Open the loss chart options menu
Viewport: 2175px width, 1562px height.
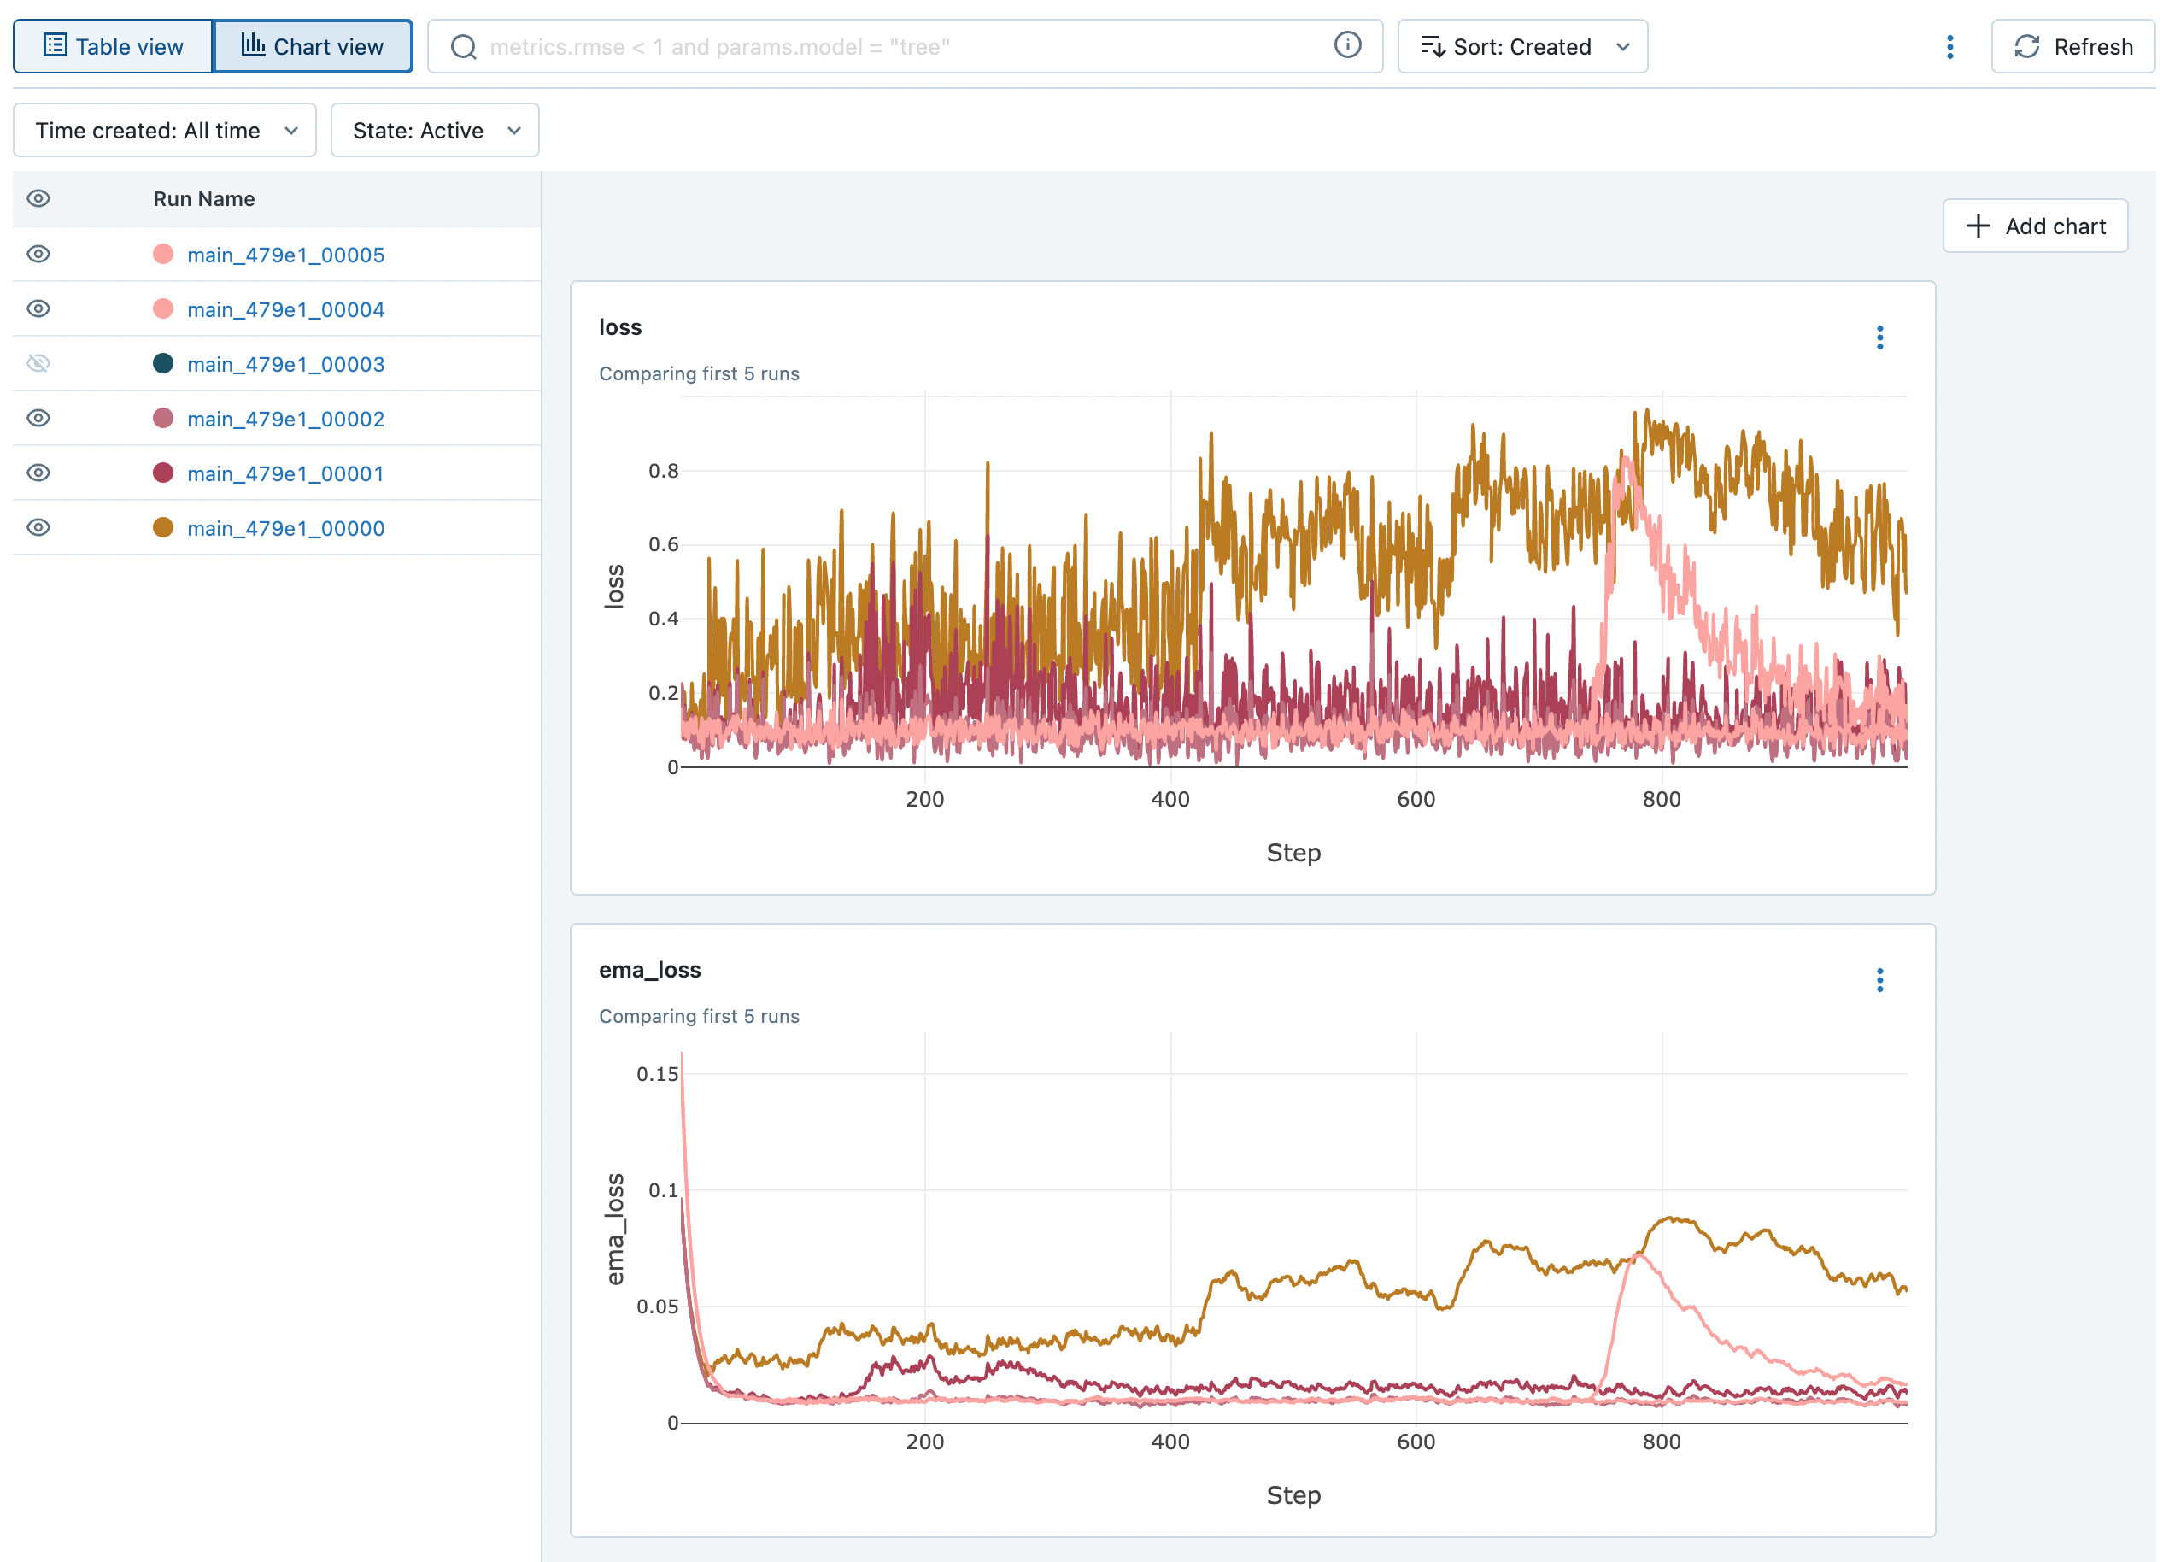[1879, 338]
